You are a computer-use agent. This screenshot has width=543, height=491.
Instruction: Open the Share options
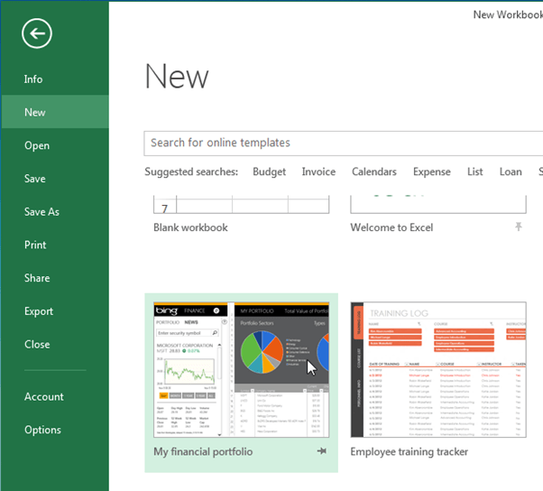pos(37,278)
